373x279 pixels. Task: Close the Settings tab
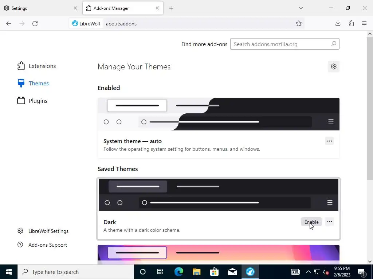pos(75,8)
